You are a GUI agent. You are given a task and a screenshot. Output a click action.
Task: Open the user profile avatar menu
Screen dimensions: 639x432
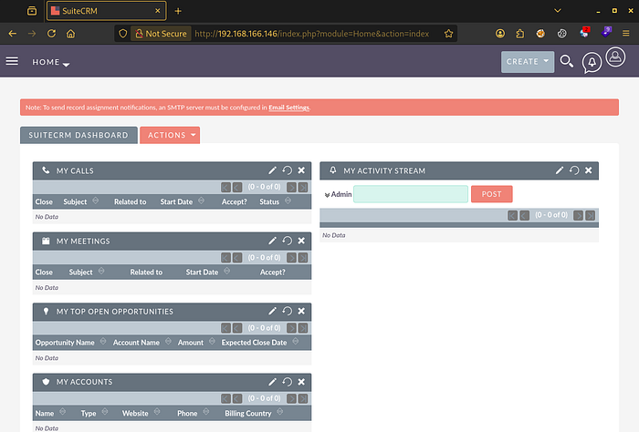pyautogui.click(x=615, y=57)
